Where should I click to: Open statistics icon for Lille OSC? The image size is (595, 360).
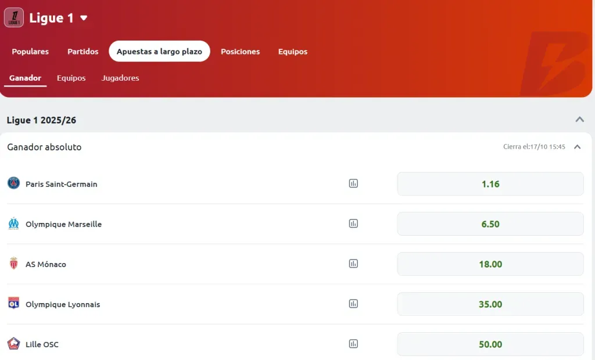353,343
